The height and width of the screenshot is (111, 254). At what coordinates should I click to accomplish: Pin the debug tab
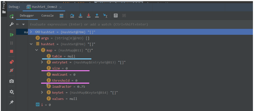(x=11, y=102)
